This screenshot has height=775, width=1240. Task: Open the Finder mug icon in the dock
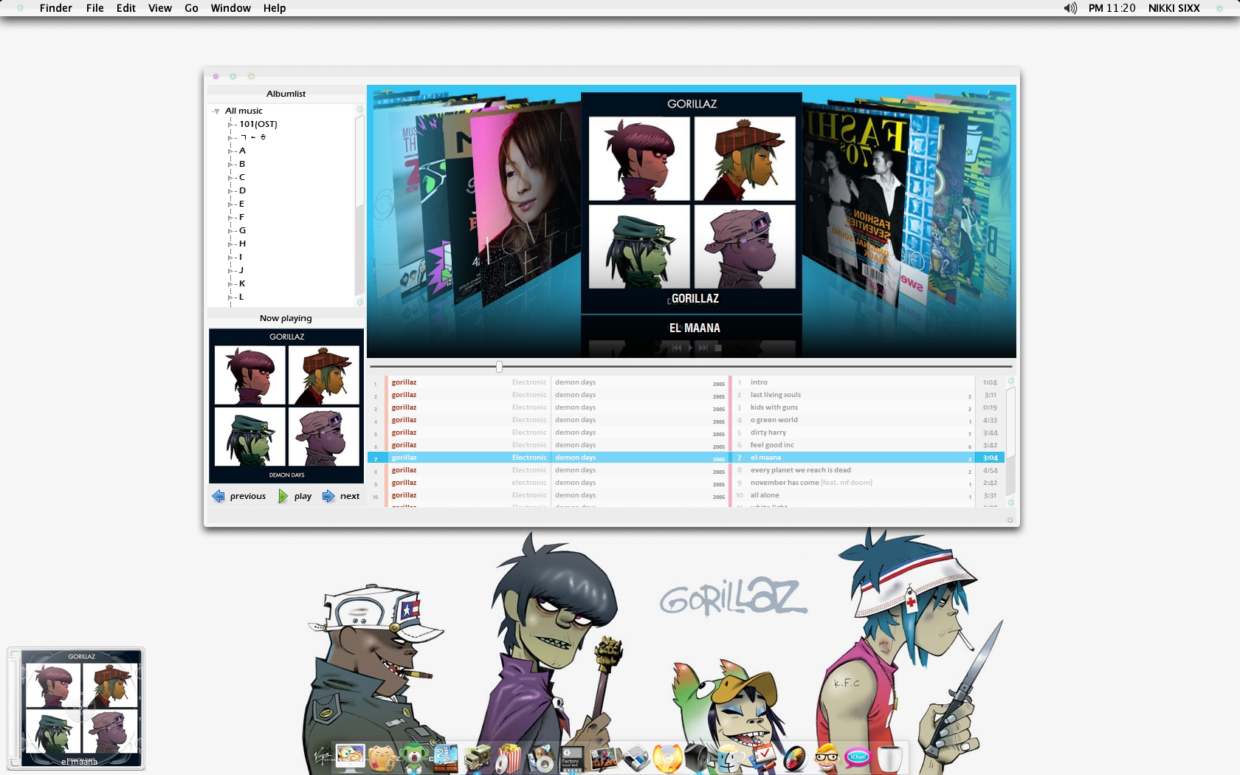click(731, 758)
